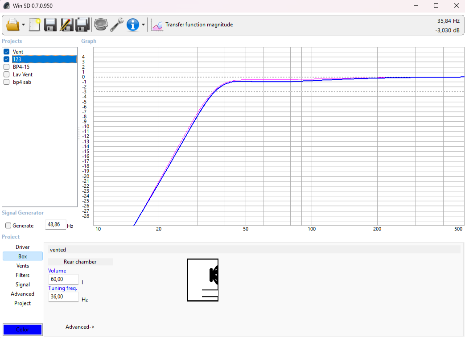Viewport: 465px width, 338px height.
Task: Maximize the WinISD window
Action: pyautogui.click(x=436, y=5)
